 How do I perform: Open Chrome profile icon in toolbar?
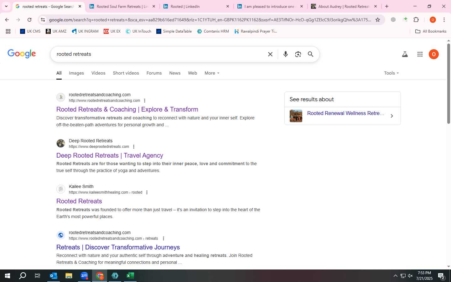[433, 20]
